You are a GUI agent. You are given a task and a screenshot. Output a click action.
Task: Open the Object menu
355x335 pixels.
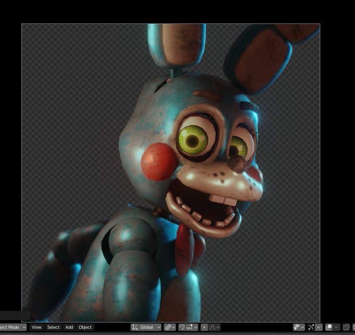(x=85, y=327)
